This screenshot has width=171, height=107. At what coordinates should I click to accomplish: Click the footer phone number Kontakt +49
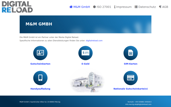click(x=139, y=102)
